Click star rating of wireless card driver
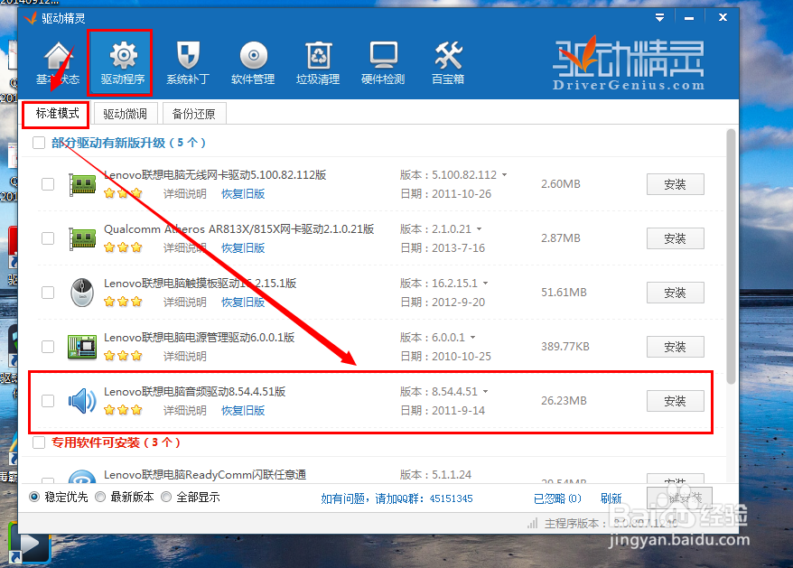Screen dimensions: 793x568 click(x=123, y=193)
